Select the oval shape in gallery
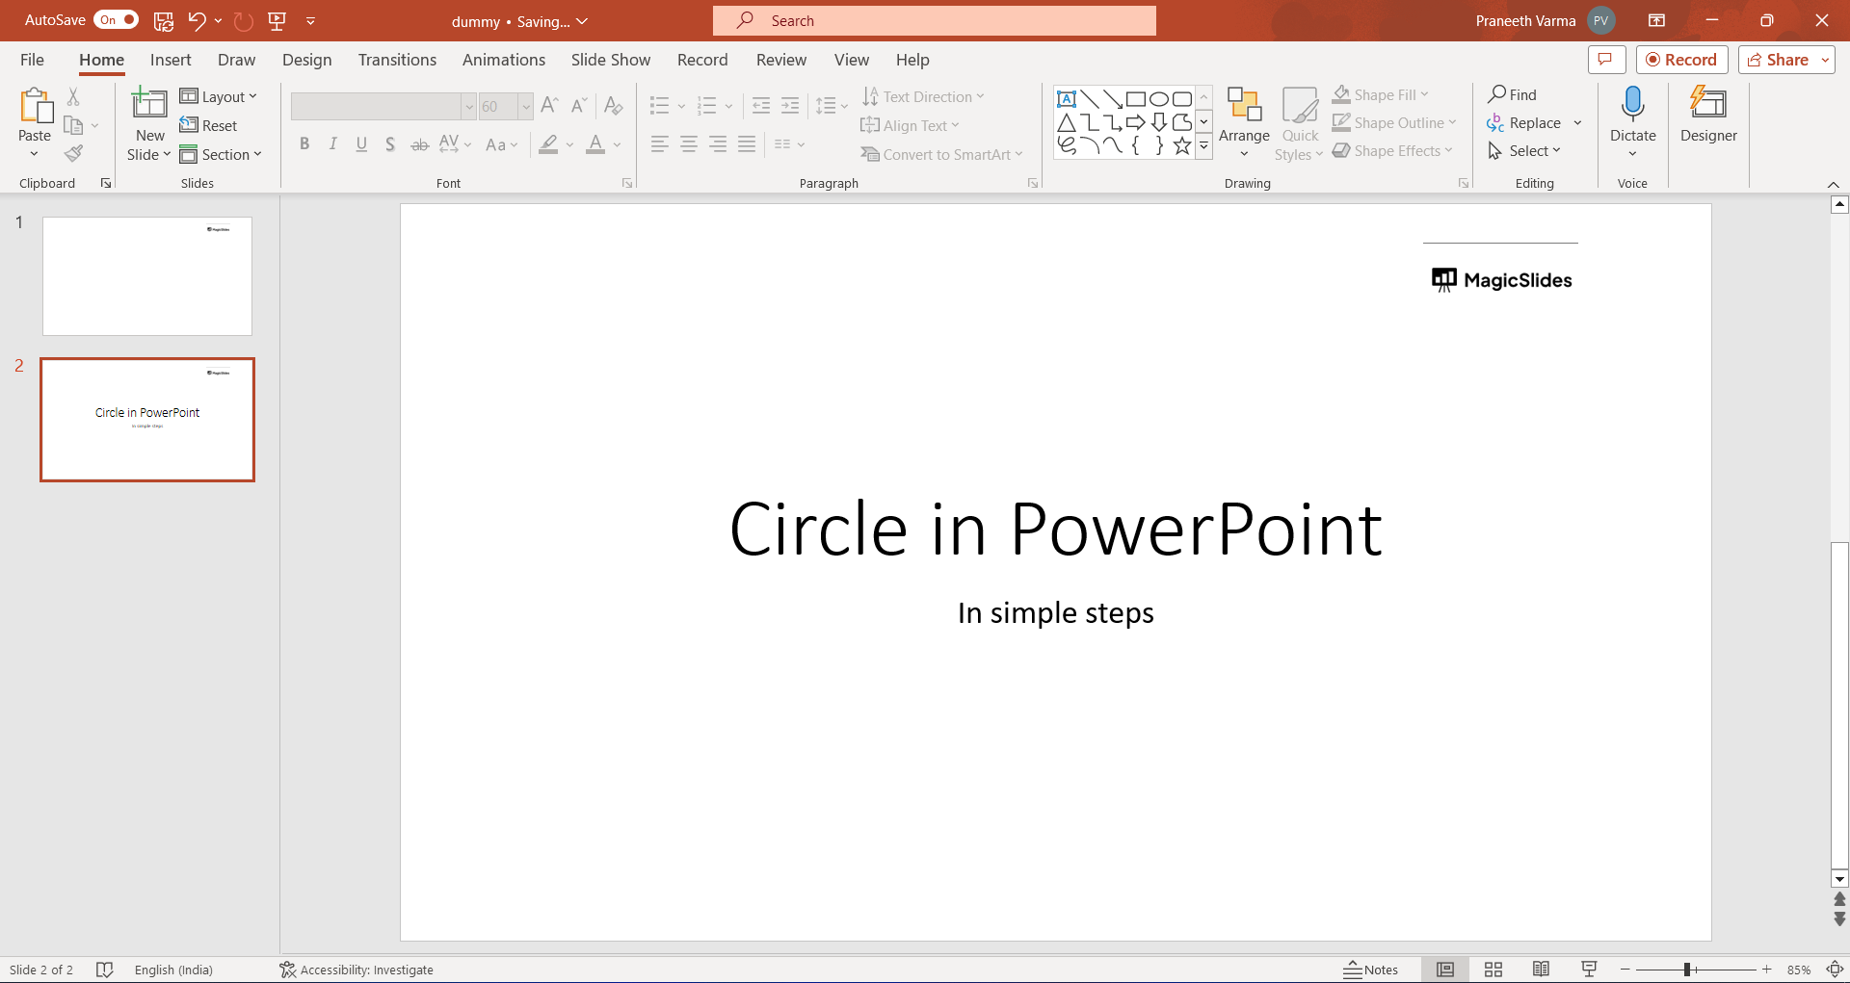This screenshot has width=1850, height=983. tap(1159, 99)
